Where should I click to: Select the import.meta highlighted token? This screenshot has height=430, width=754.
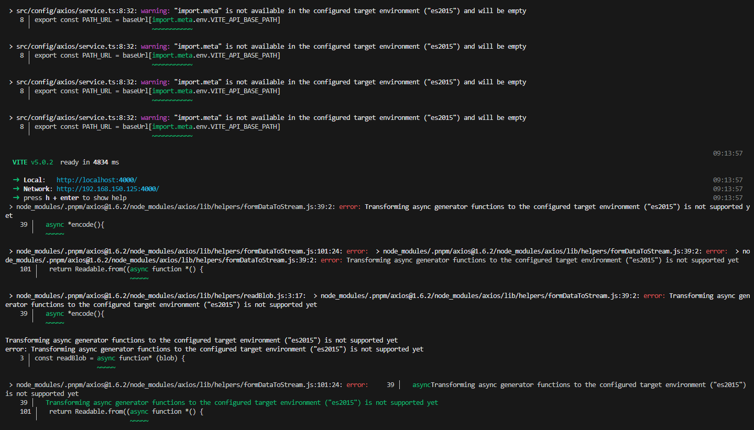coord(172,19)
